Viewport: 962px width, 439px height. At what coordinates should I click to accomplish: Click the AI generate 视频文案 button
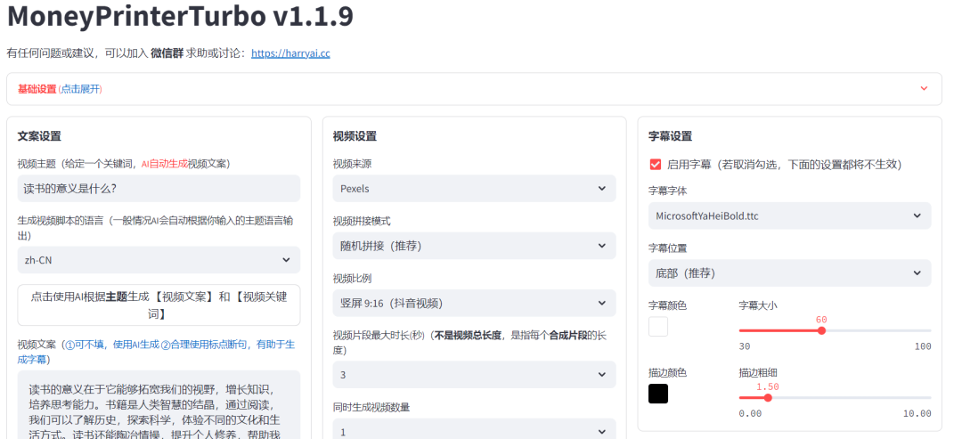coord(159,305)
